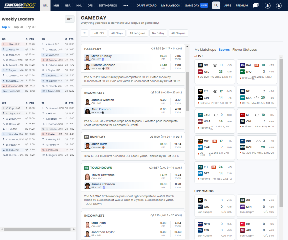Open the All Leagues filter dropdown
Viewport: 288px width, 240px height.
[x=137, y=33]
